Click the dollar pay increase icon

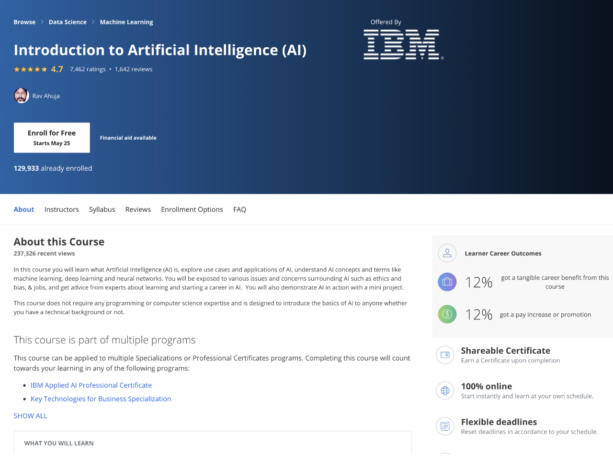click(x=447, y=314)
